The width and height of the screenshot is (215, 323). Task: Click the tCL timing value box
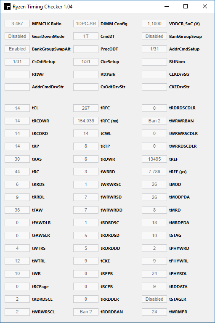click(x=17, y=108)
